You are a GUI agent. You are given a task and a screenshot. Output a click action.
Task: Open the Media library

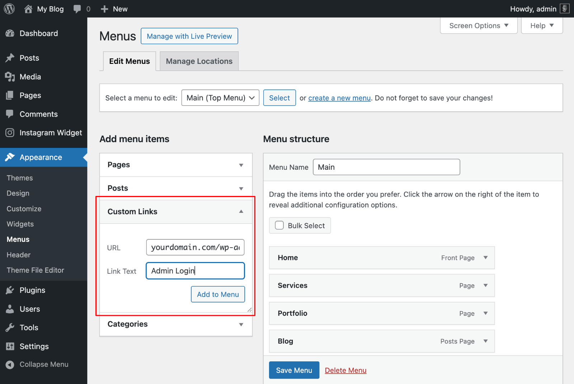30,76
